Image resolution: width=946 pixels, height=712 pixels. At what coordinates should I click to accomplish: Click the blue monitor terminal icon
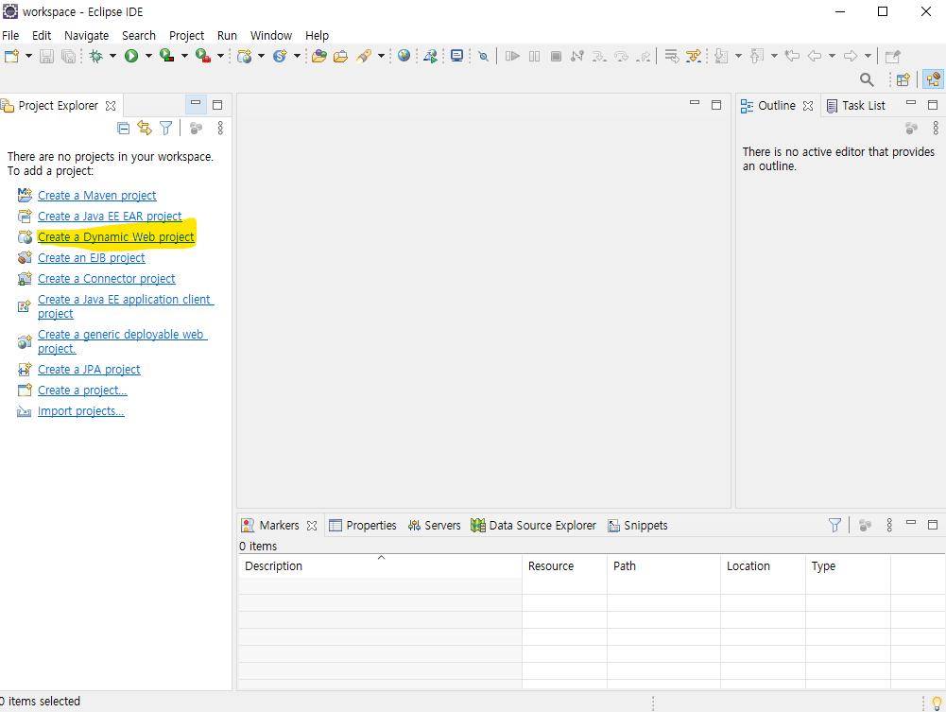[x=457, y=56]
